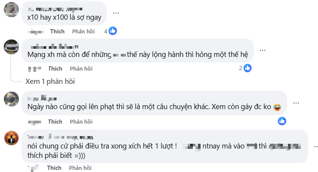Reply to the 'x10 hay x100' comment
The height and width of the screenshot is (172, 318).
coord(83,31)
